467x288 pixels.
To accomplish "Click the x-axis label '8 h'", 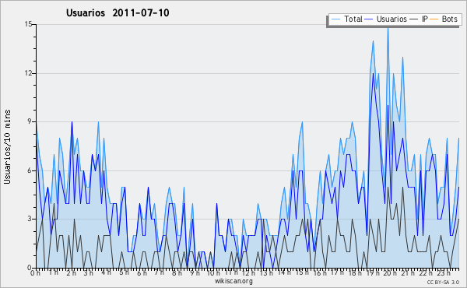I will tap(177, 272).
